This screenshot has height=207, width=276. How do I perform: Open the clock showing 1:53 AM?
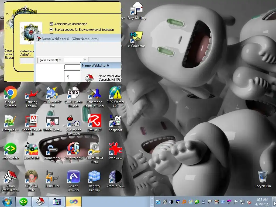click(262, 202)
